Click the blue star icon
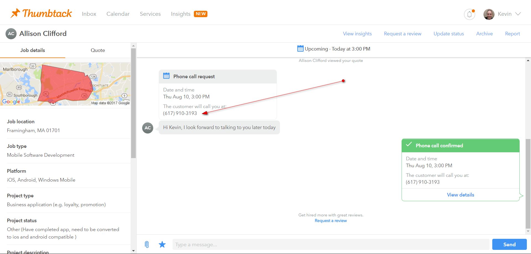This screenshot has height=254, width=531. pyautogui.click(x=162, y=244)
